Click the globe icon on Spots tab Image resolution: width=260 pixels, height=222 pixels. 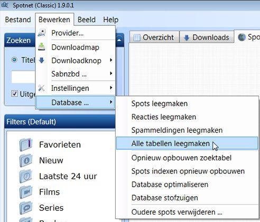tap(242, 37)
